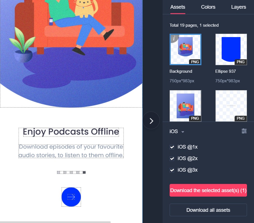Click Download all assets button
This screenshot has height=223, width=254.
tap(208, 210)
